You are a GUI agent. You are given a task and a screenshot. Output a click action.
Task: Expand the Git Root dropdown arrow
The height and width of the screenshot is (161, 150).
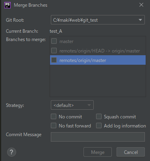tap(140, 20)
